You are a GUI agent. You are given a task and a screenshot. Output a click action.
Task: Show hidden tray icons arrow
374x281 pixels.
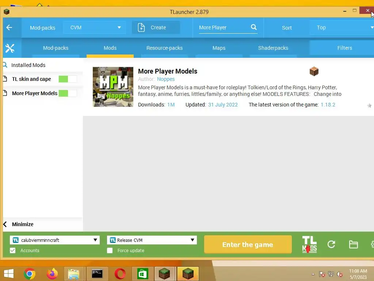pos(313,274)
